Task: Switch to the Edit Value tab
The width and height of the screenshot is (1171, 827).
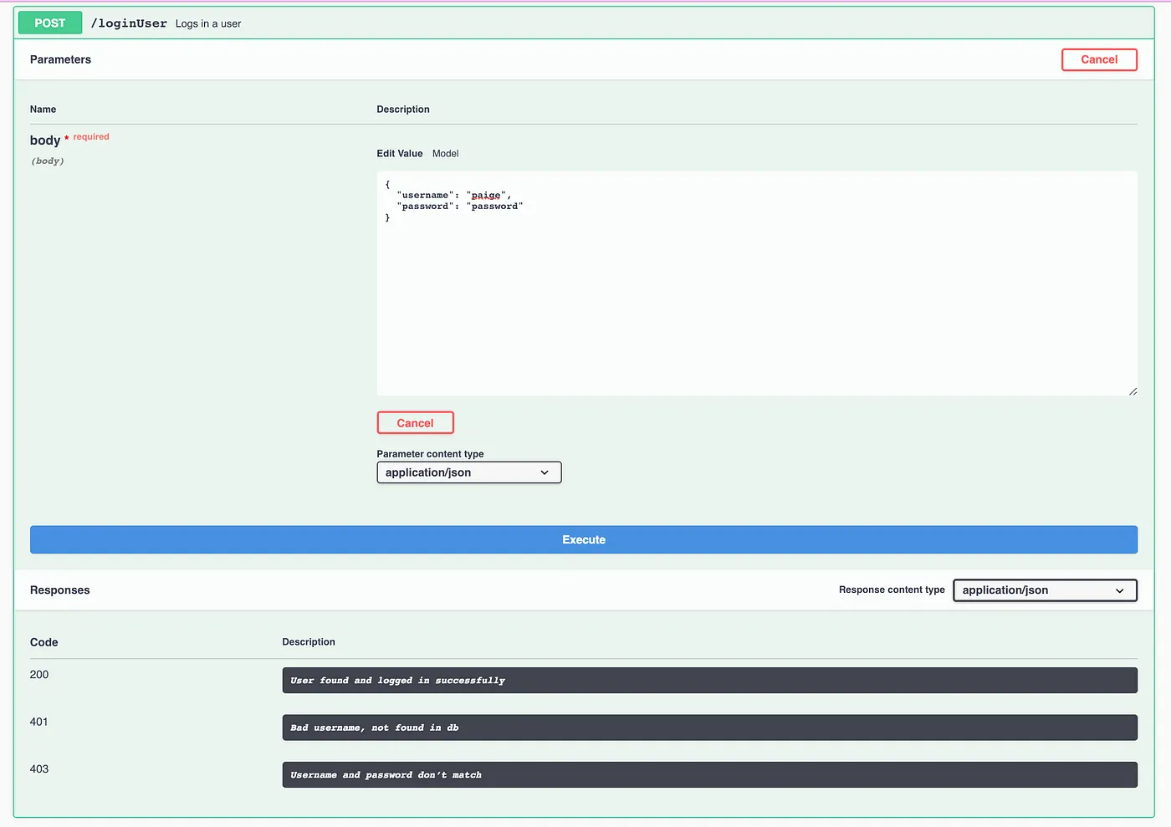Action: click(x=400, y=153)
